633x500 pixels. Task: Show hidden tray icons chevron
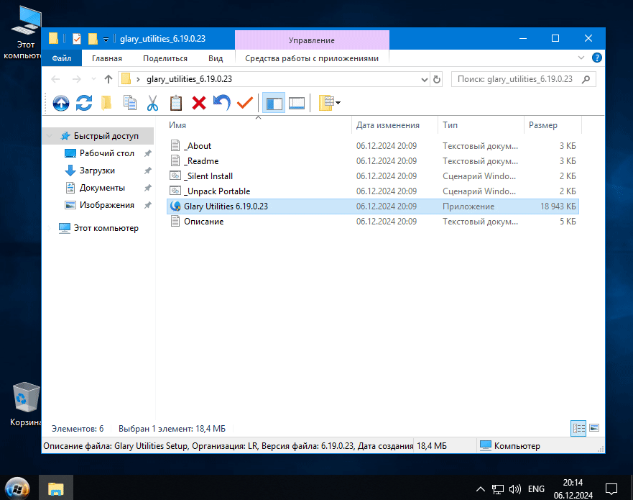tap(481, 489)
